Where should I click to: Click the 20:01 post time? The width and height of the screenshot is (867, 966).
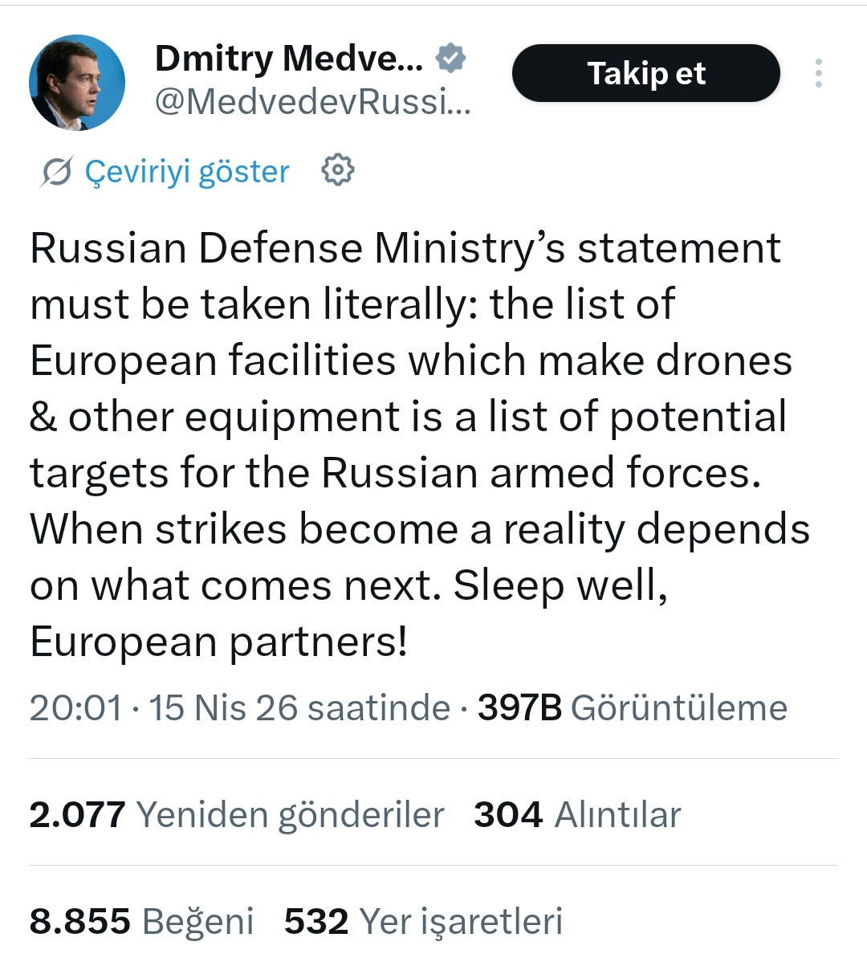coord(75,707)
